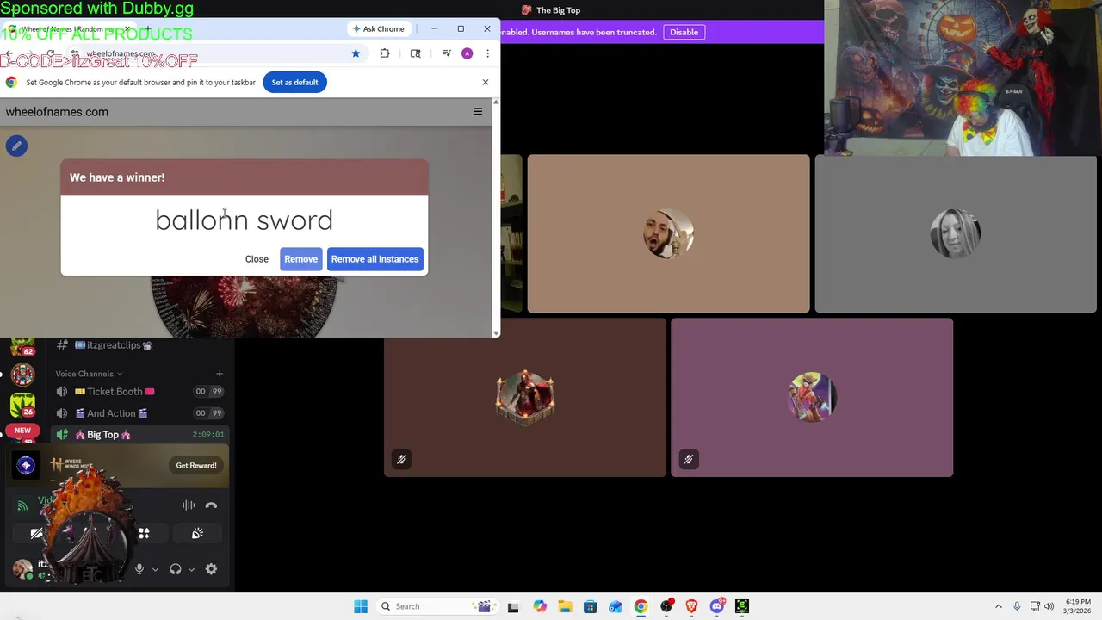Open Chrome media controls icon
The image size is (1102, 620).
click(446, 53)
